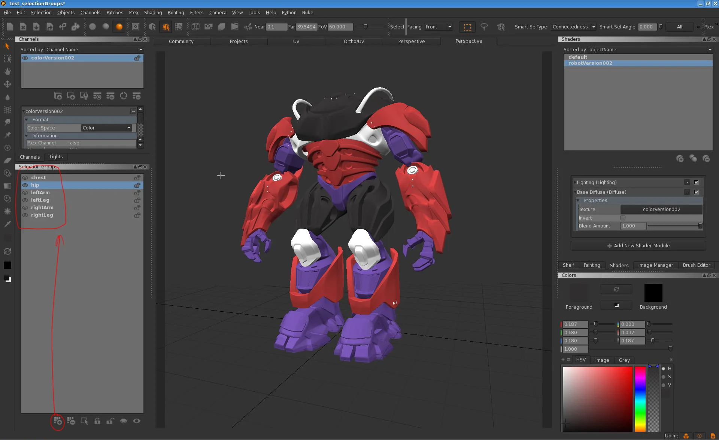This screenshot has width=719, height=440.
Task: Click the Background black color swatch
Action: [x=653, y=293]
